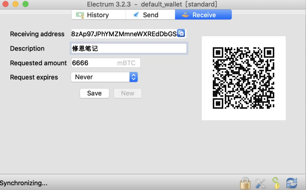The height and width of the screenshot is (190, 306).
Task: Click the Receiving address label
Action: point(37,34)
